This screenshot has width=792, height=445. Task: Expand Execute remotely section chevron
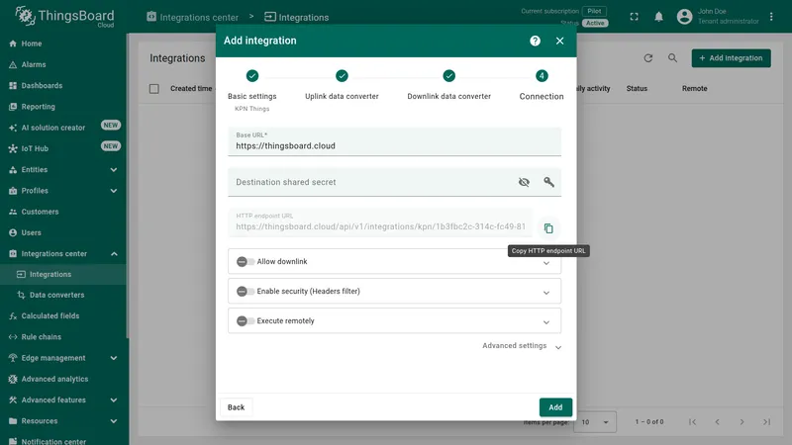pos(546,322)
